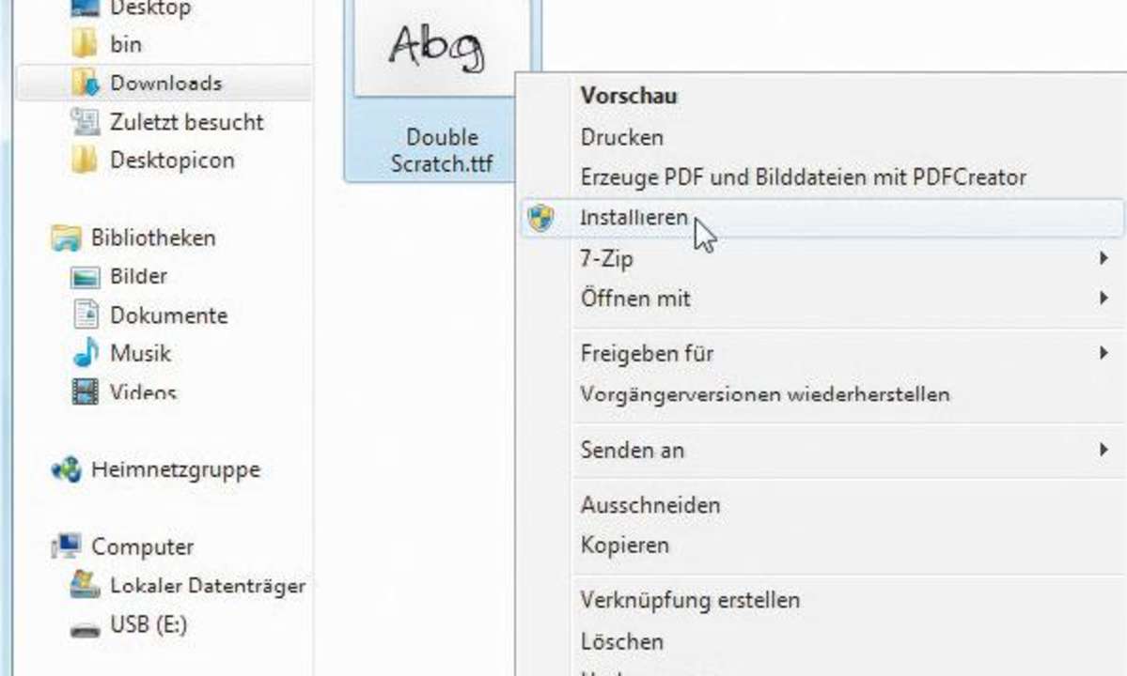Screen dimensions: 1127x676
Task: Expand the Senden an submenu arrow
Action: tap(1104, 450)
